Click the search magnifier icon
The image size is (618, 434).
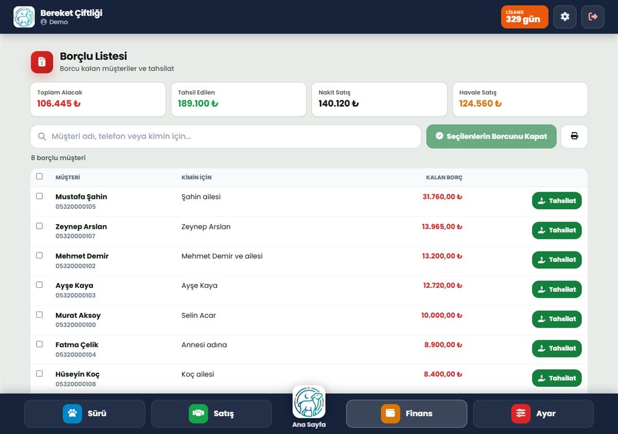[42, 136]
